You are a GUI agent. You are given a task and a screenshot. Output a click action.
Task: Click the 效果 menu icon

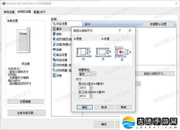pos(54,75)
